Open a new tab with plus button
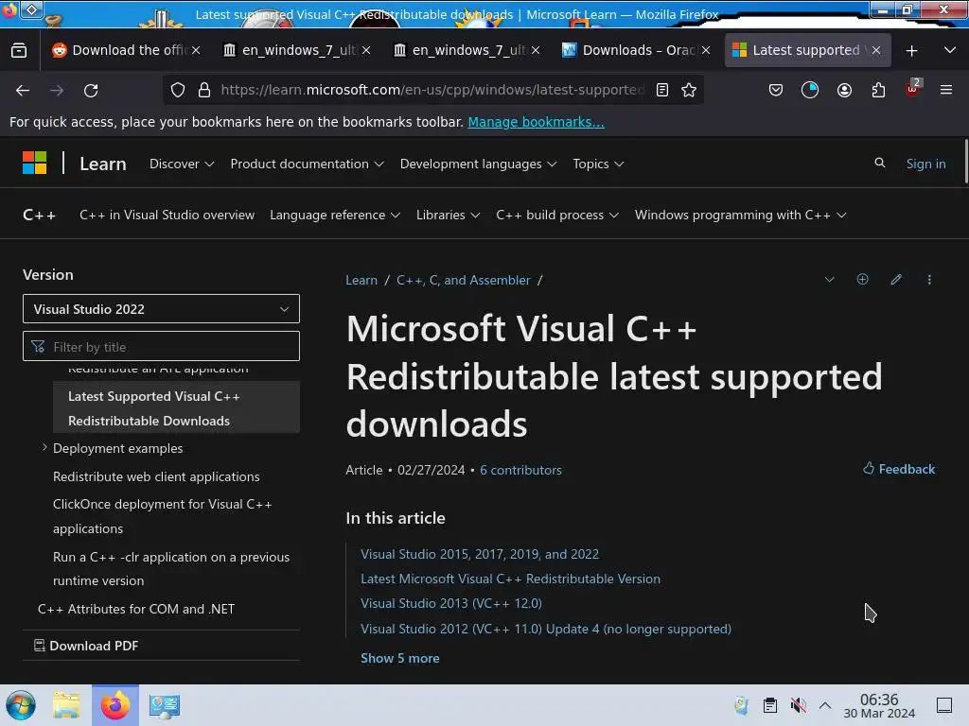Image resolution: width=969 pixels, height=726 pixels. tap(911, 51)
